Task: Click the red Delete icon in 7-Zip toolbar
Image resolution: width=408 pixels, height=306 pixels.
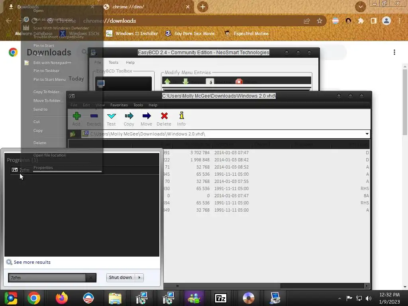Action: click(164, 116)
